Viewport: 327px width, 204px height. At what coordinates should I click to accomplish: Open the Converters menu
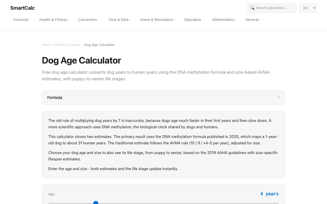(x=89, y=20)
